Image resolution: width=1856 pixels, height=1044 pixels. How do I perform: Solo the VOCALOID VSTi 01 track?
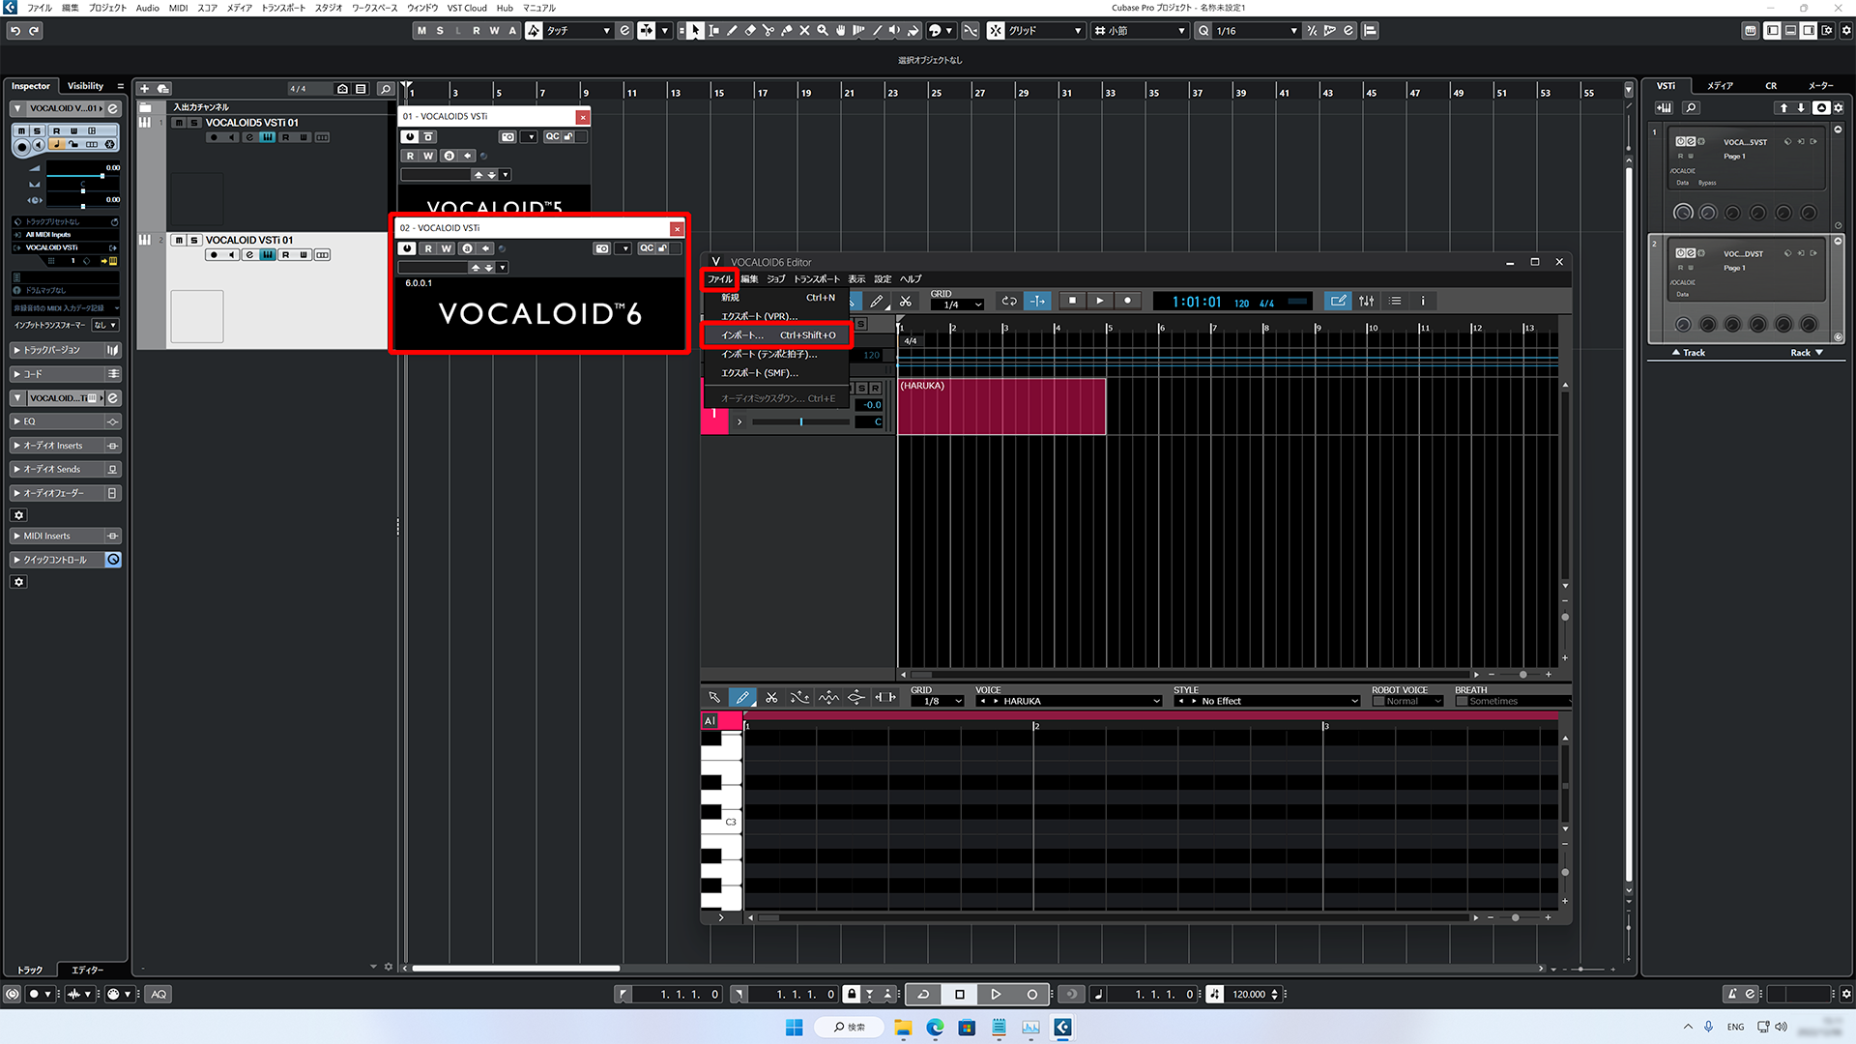click(192, 240)
